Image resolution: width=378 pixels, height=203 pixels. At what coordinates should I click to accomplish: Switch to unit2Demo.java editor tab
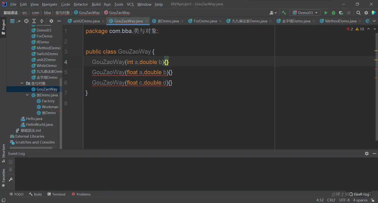point(86,21)
